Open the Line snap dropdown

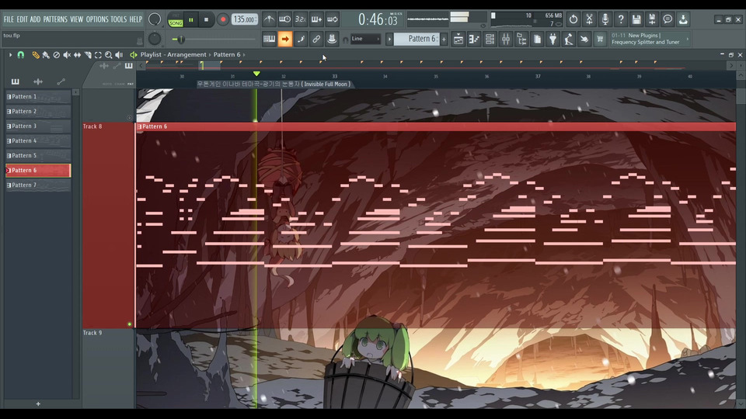pyautogui.click(x=365, y=39)
